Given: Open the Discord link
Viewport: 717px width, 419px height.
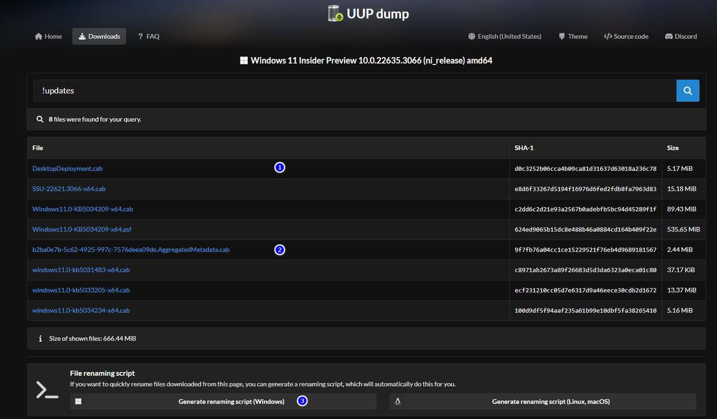Looking at the screenshot, I should tap(681, 36).
